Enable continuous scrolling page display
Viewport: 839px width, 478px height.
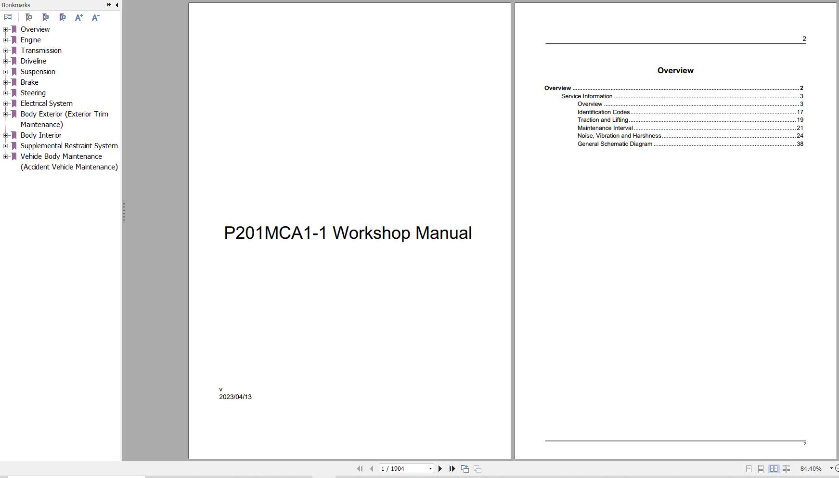tap(761, 468)
